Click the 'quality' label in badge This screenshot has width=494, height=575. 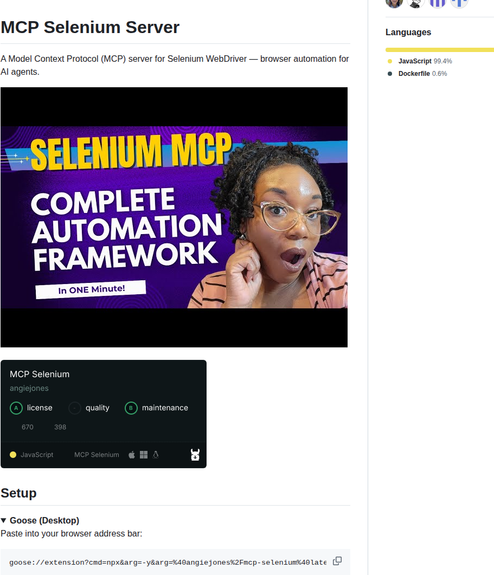[97, 408]
